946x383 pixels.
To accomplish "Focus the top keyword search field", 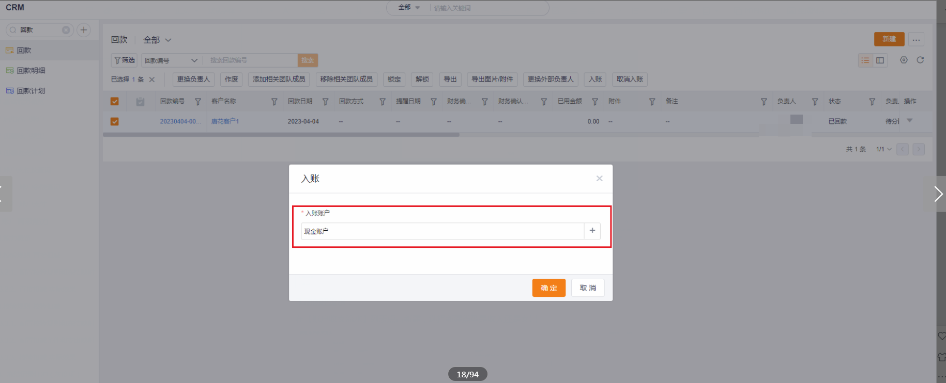I will [x=489, y=8].
